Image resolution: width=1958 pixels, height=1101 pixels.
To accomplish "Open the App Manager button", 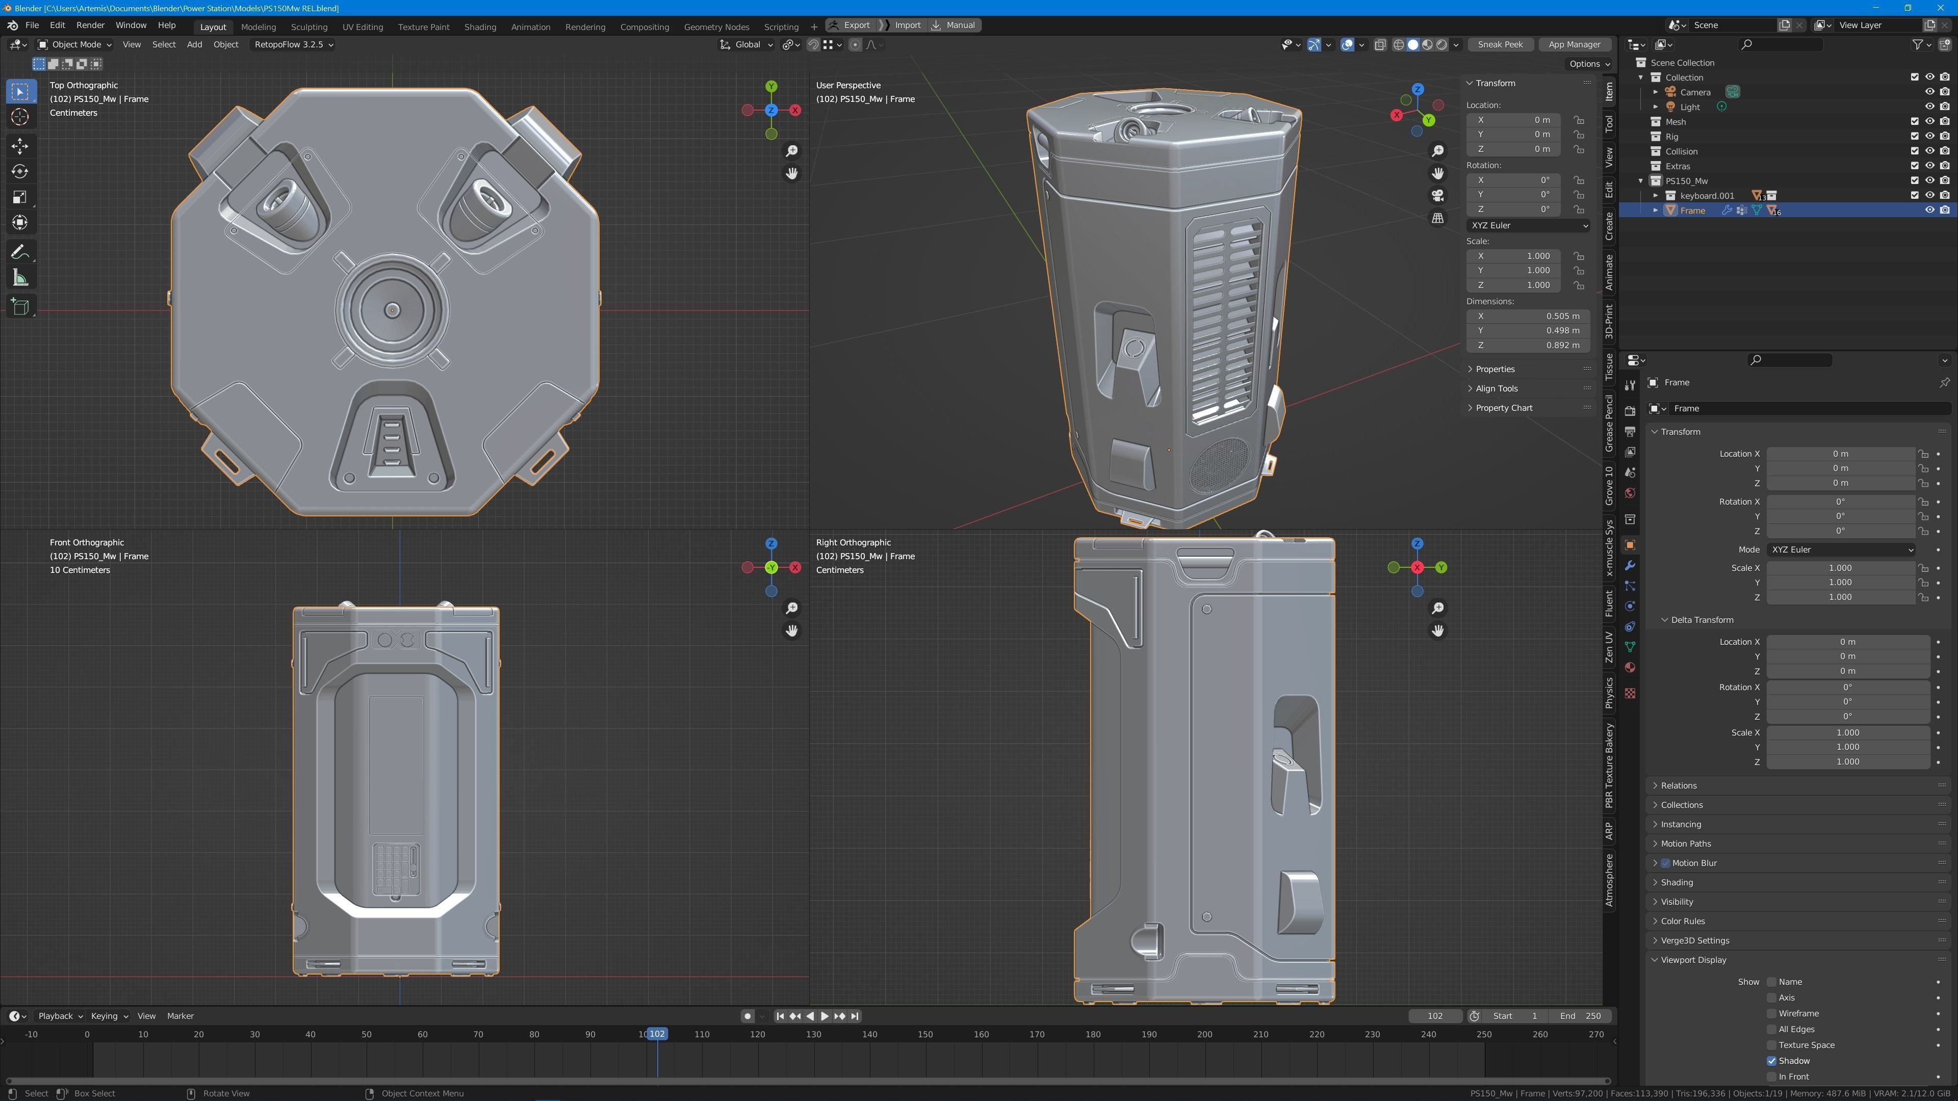I will tap(1574, 45).
